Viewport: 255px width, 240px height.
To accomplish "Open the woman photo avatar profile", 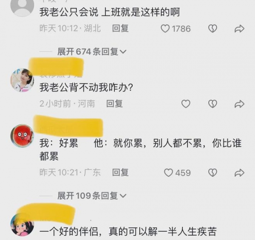I will [x=22, y=80].
